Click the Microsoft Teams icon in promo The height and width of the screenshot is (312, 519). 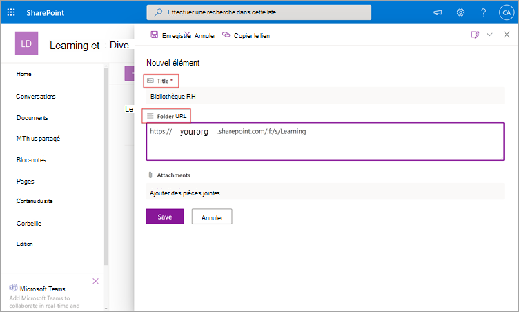[x=13, y=287]
